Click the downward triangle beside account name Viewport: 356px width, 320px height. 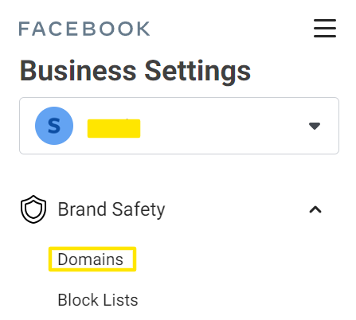coord(315,126)
